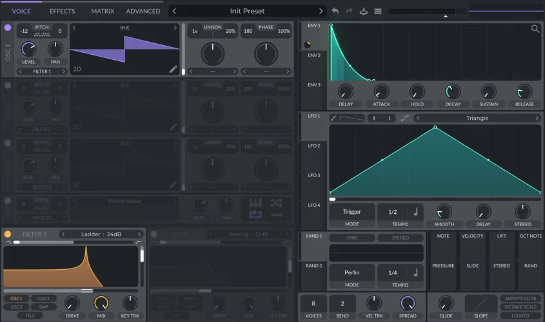Click the OSC 1 wavetable edit pencil

[x=173, y=69]
